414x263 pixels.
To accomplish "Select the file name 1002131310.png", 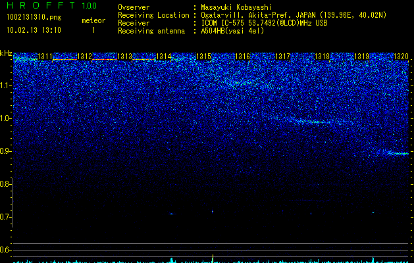I will pyautogui.click(x=34, y=17).
